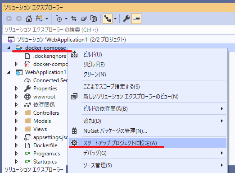
Task: Select ここまでスコープ指定する(S) menu entry
Action: coord(148,87)
